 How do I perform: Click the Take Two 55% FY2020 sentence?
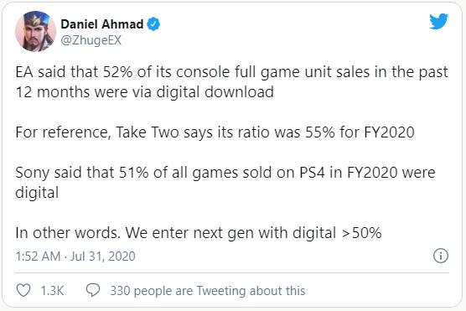point(215,132)
